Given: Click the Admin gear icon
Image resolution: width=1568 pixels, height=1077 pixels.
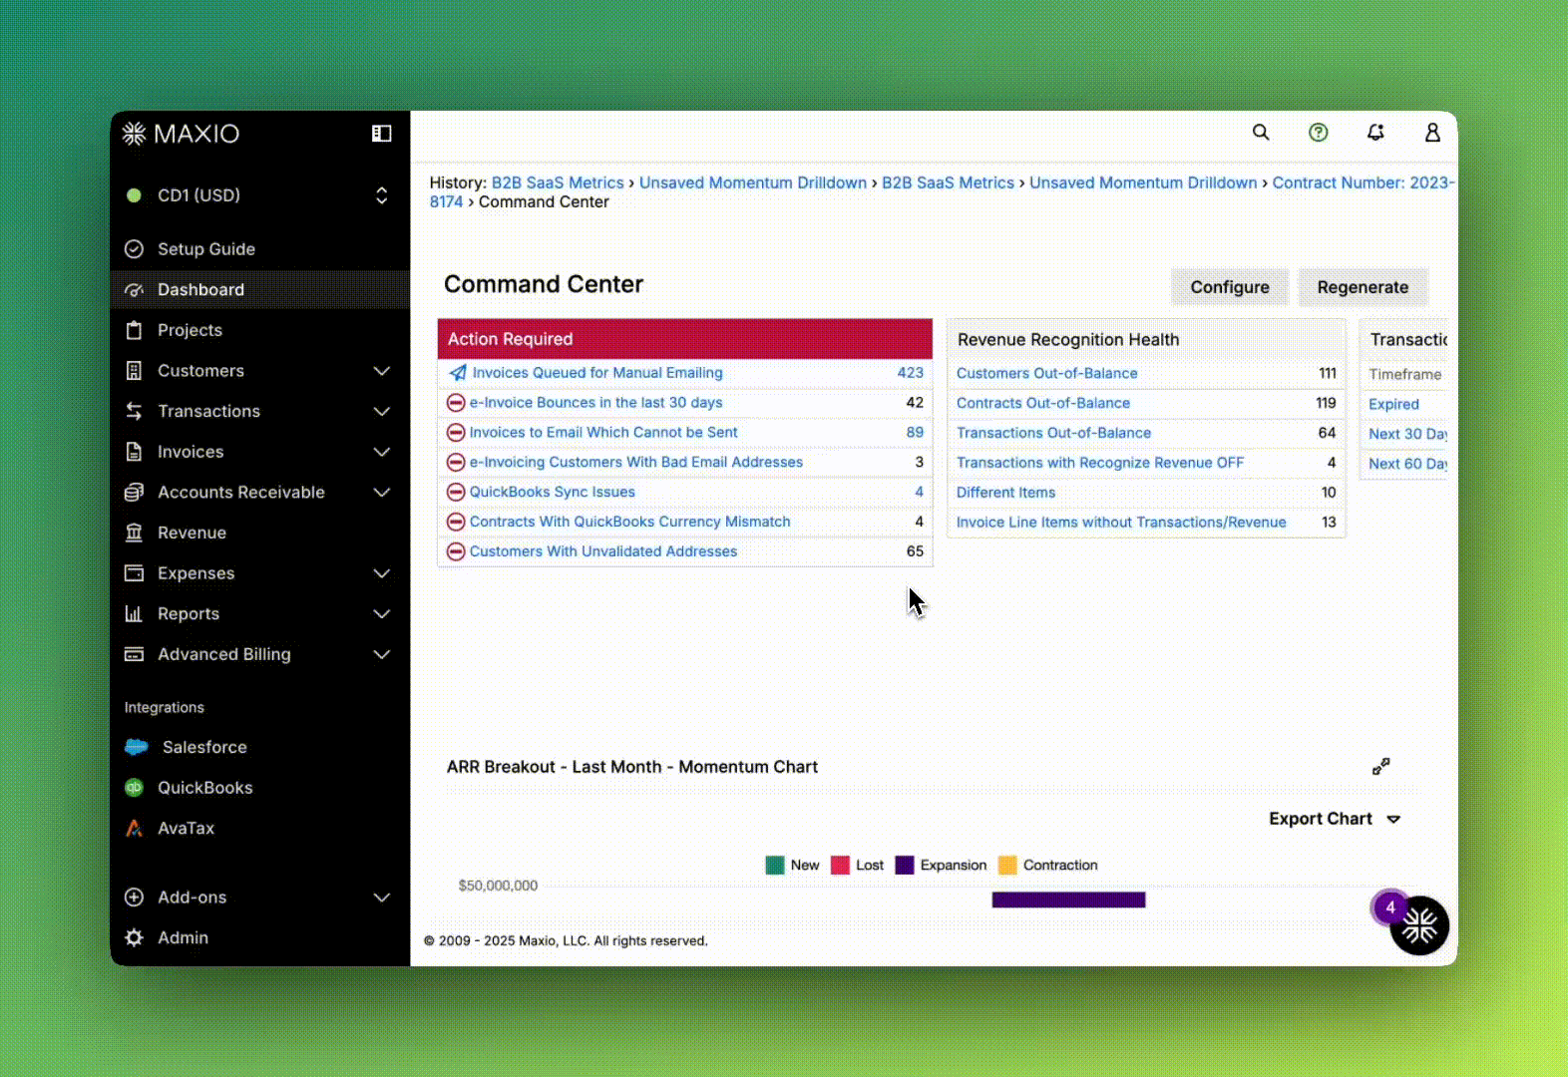Looking at the screenshot, I should (134, 937).
